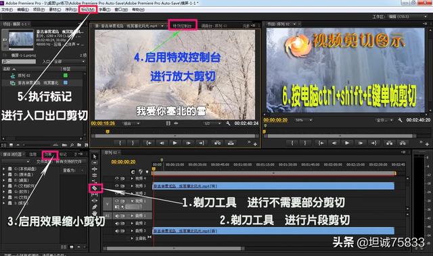Open Source monitor zoom level dropdown

pos(131,124)
